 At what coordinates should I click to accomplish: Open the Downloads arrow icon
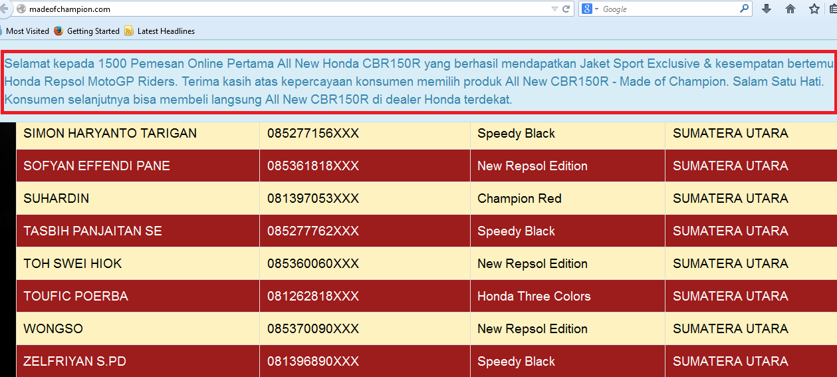(x=767, y=9)
